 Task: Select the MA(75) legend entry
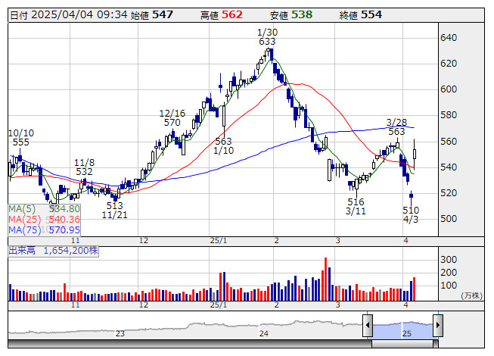point(44,230)
